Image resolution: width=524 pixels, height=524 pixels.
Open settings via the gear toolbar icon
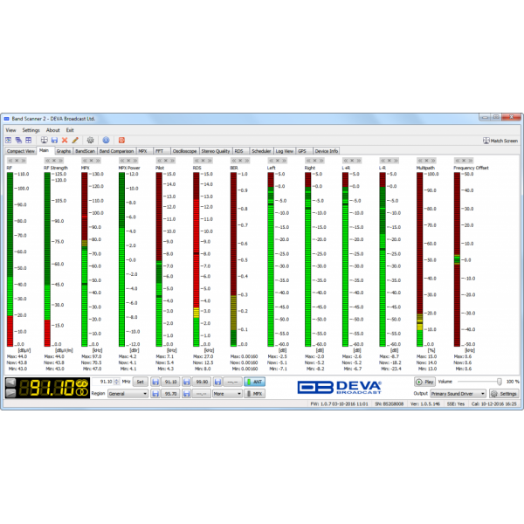coord(90,140)
